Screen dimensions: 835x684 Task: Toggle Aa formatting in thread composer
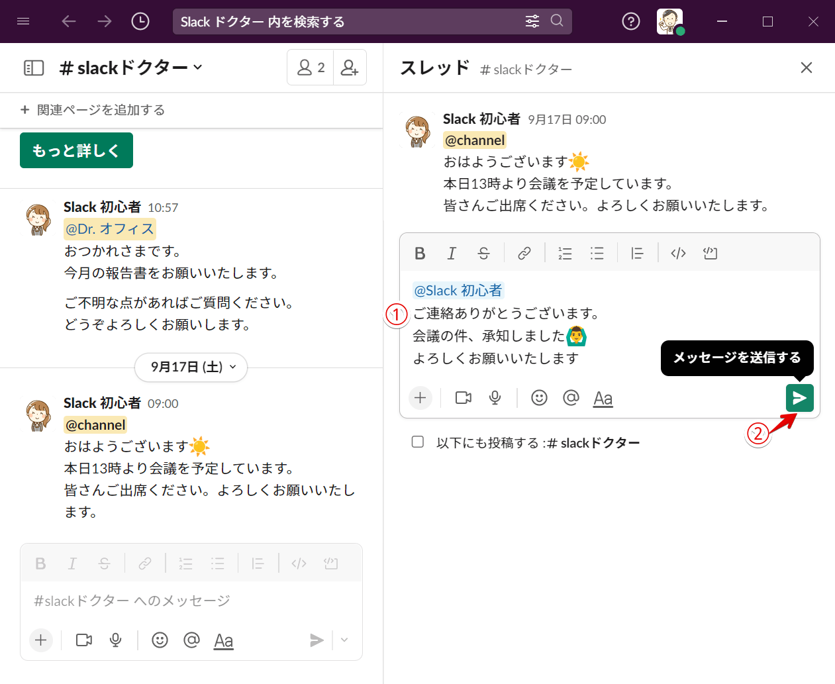point(603,399)
